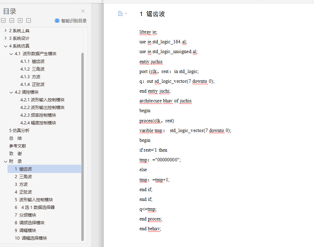
Task: Go to appendix item 9 调幅模块
Action: (x=25, y=231)
